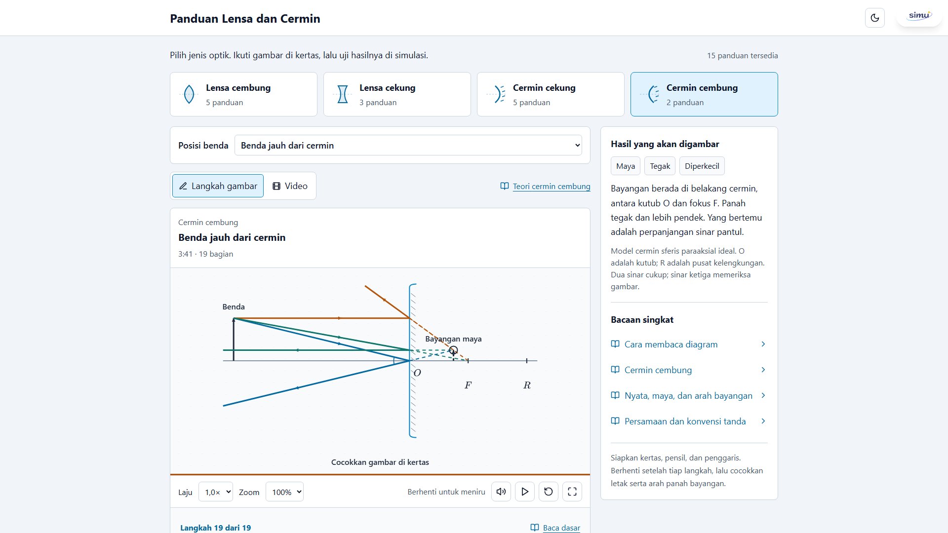This screenshot has height=533, width=948.
Task: Expand Cara membaca diagram reading
Action: click(x=689, y=344)
